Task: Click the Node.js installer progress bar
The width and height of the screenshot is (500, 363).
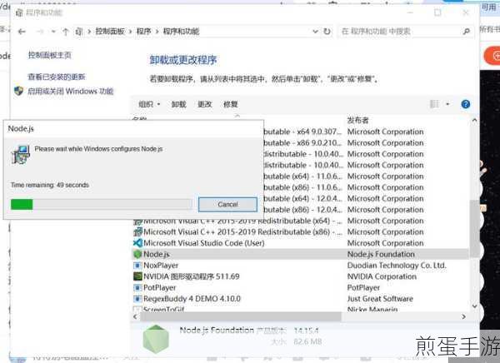Action: point(101,205)
